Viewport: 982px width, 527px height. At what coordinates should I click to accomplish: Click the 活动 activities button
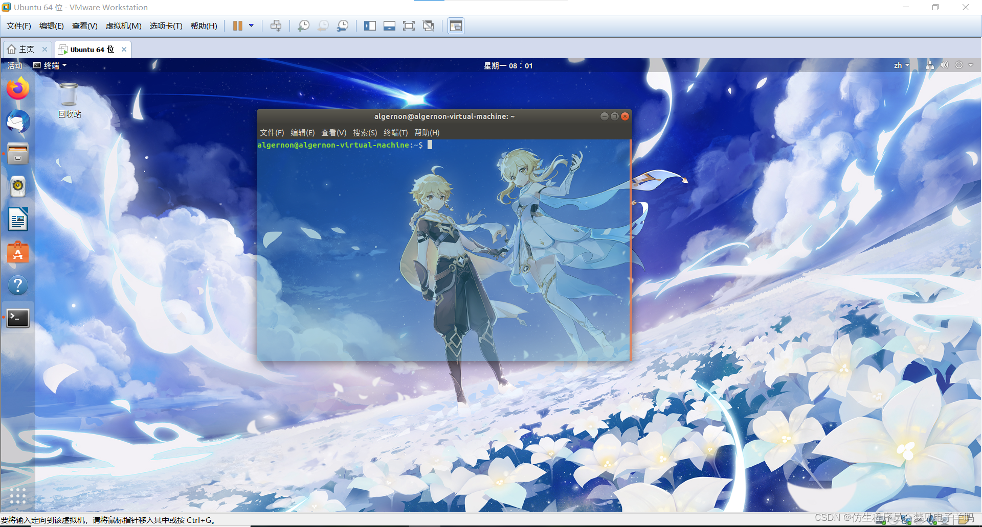15,65
